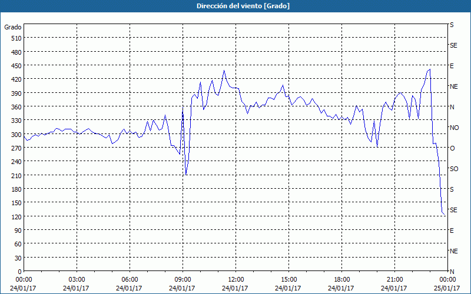This screenshot has height=294, width=471.
Task: Click the 21:00 time axis label
Action: [394, 280]
